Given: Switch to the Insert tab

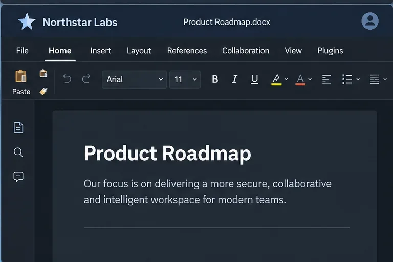Looking at the screenshot, I should (x=100, y=51).
